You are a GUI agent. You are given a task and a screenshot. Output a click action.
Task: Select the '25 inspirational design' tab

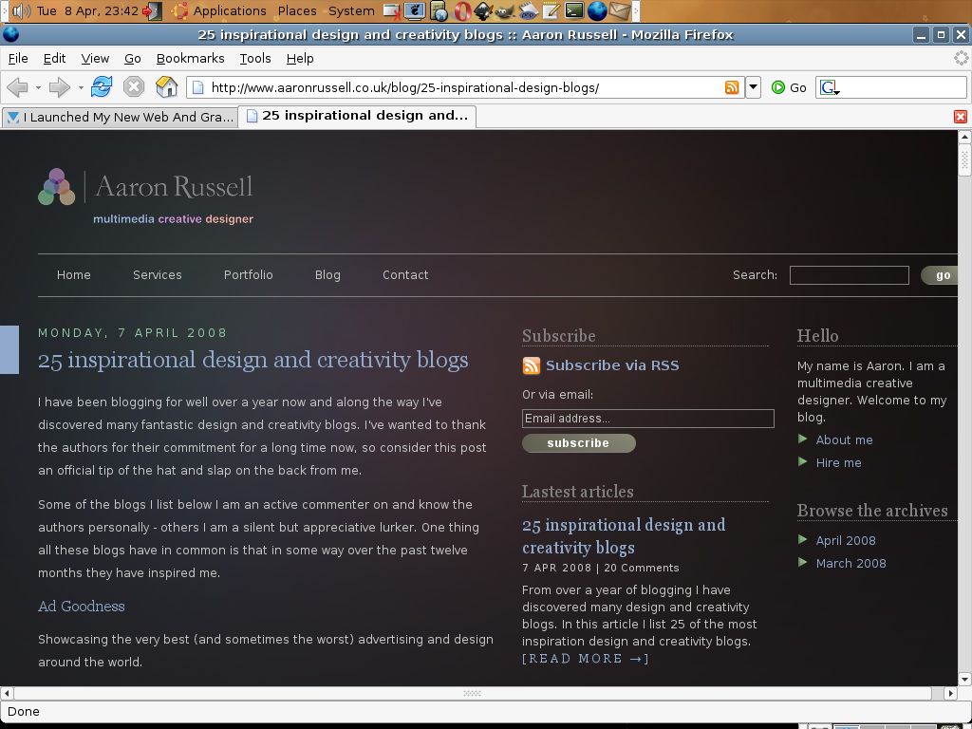click(358, 116)
